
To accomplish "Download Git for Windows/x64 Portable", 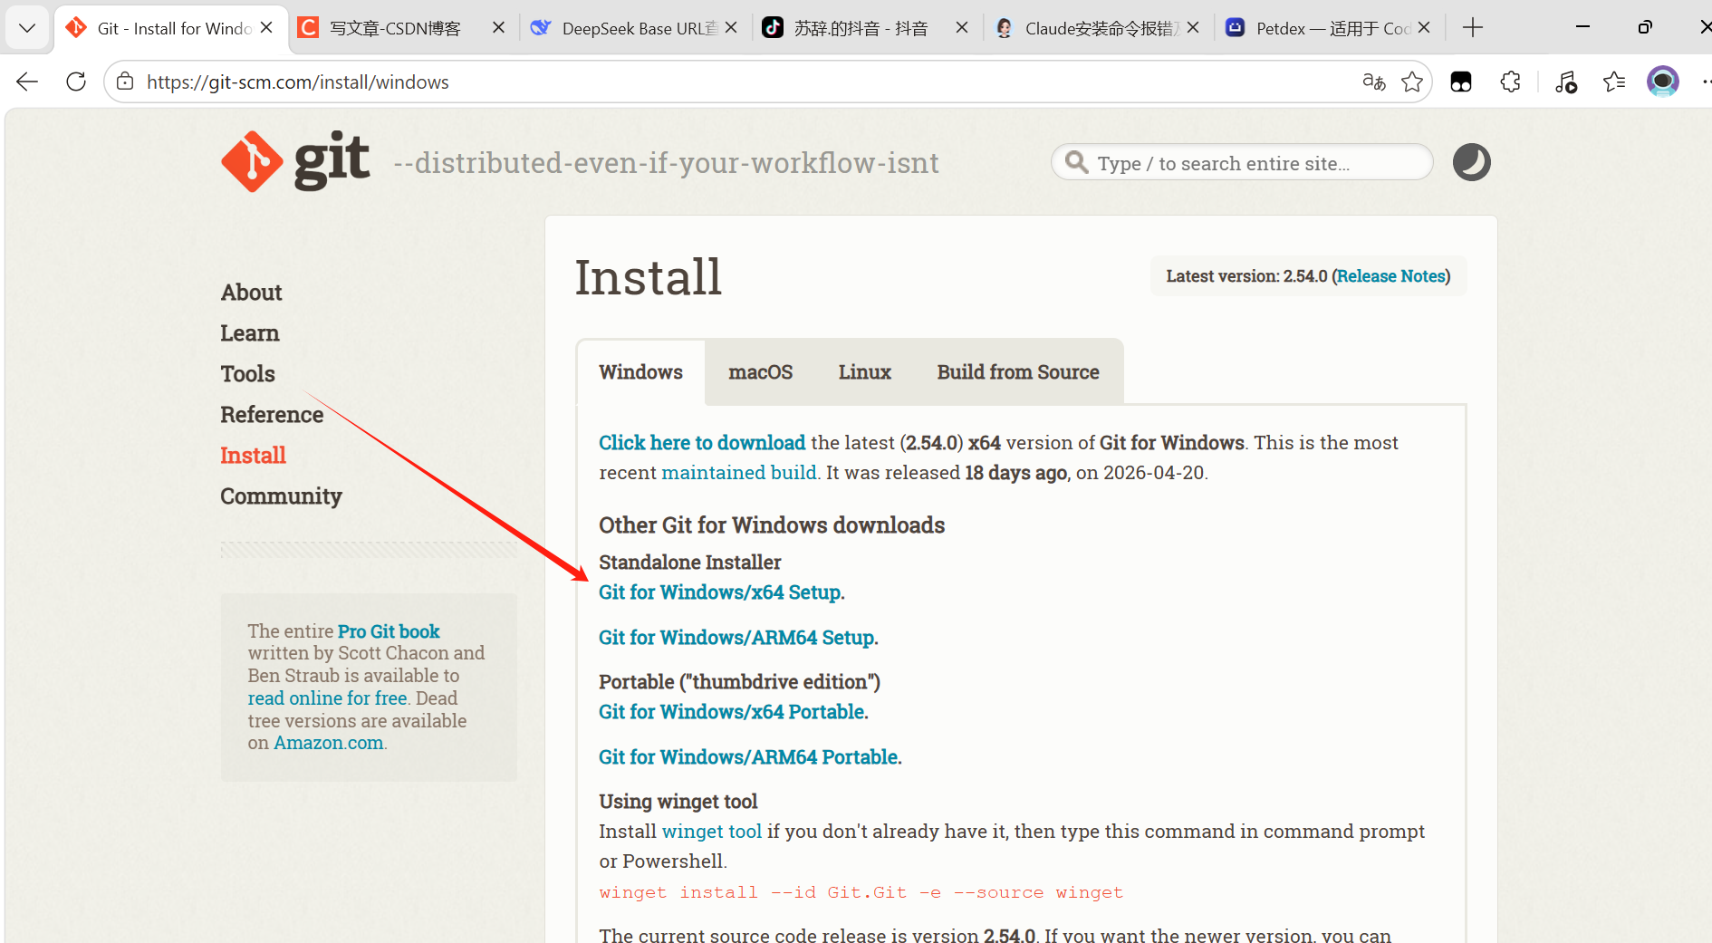I will [x=732, y=712].
